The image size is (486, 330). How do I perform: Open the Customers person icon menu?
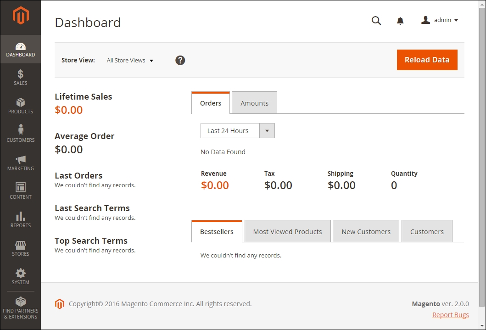(x=20, y=134)
